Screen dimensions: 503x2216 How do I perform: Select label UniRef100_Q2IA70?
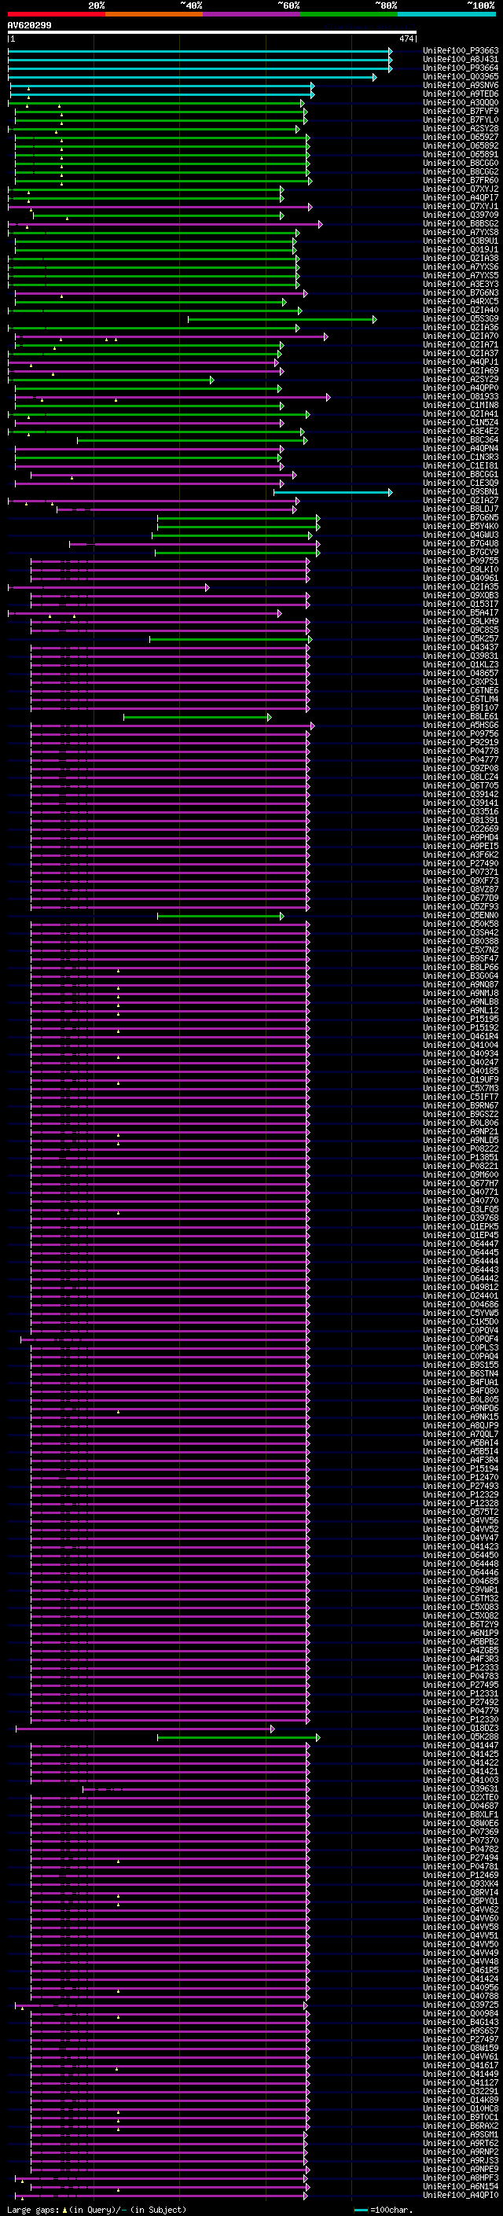click(x=461, y=336)
